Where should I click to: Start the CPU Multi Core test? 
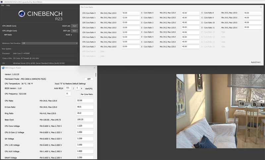pyautogui.click(x=75, y=26)
